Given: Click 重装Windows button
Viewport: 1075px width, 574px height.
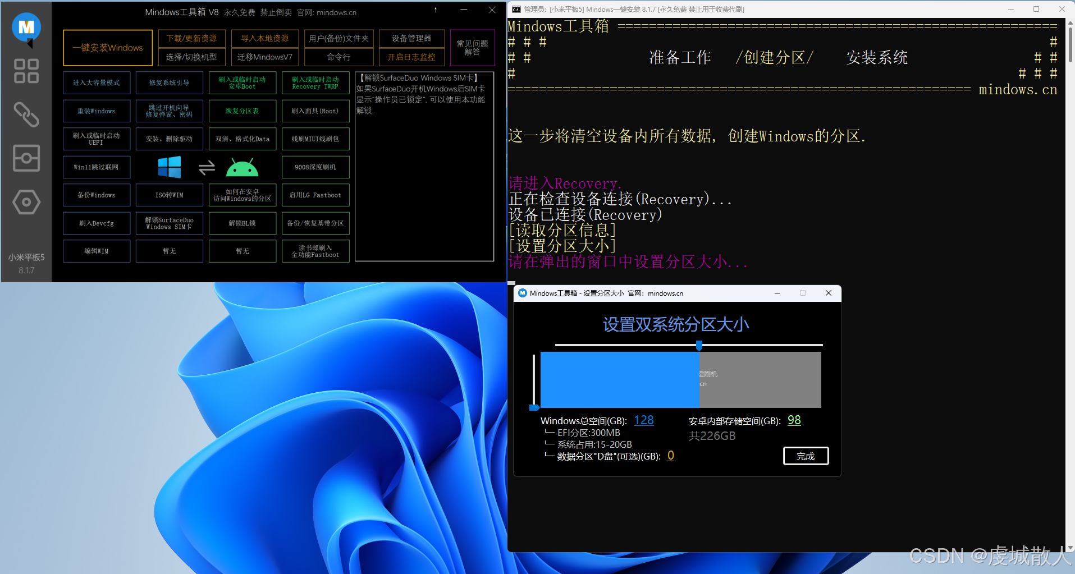Looking at the screenshot, I should coord(97,111).
